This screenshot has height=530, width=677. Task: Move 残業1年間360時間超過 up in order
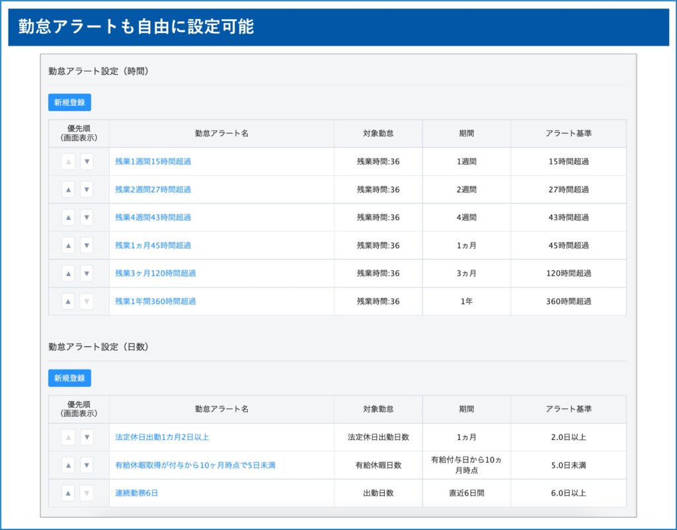click(68, 301)
